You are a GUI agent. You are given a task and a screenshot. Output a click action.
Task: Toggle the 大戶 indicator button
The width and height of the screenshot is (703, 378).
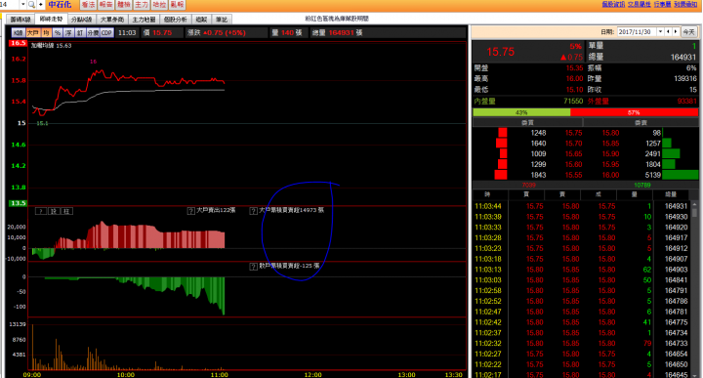33,33
